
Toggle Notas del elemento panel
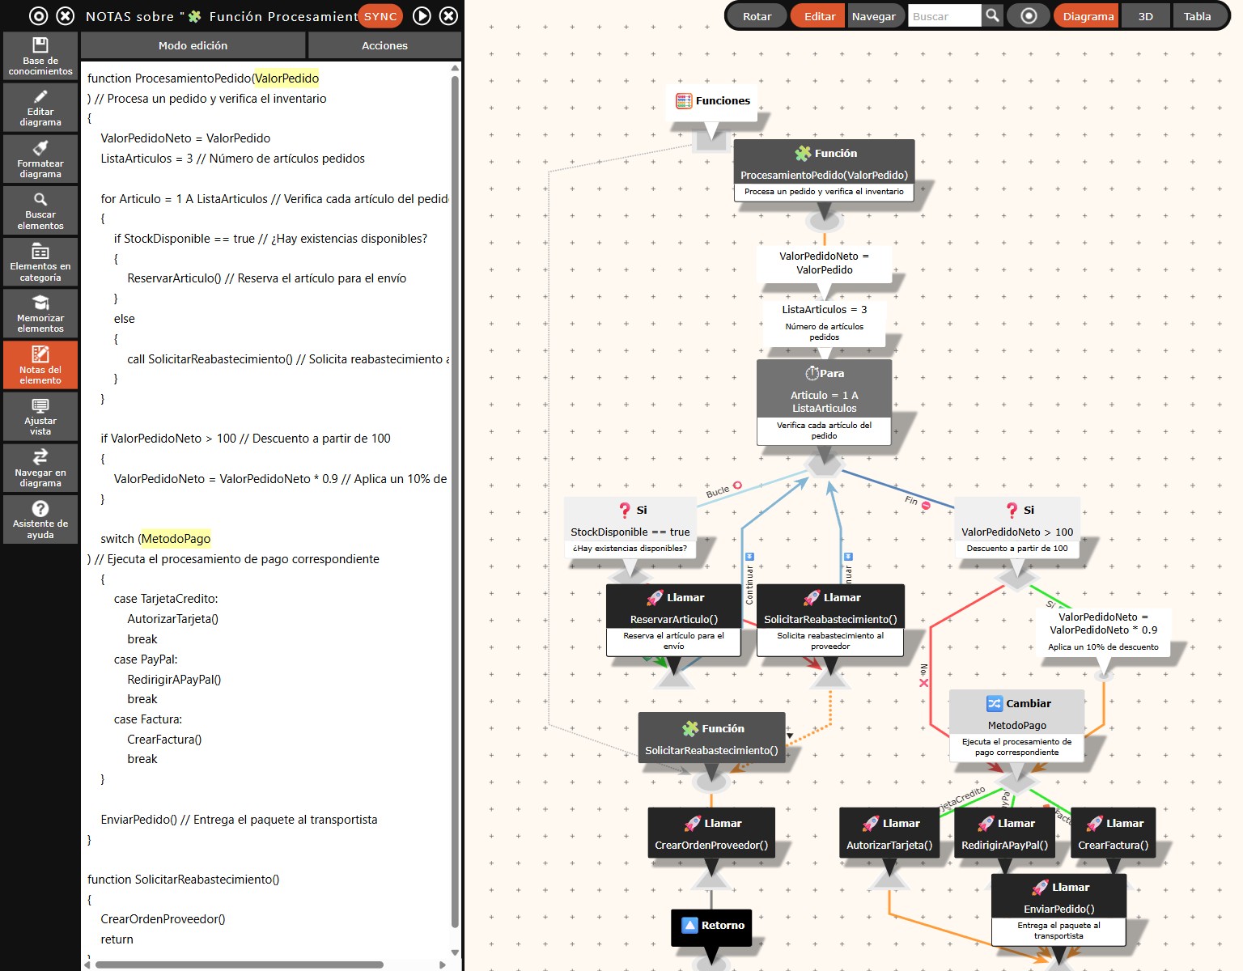pos(40,365)
